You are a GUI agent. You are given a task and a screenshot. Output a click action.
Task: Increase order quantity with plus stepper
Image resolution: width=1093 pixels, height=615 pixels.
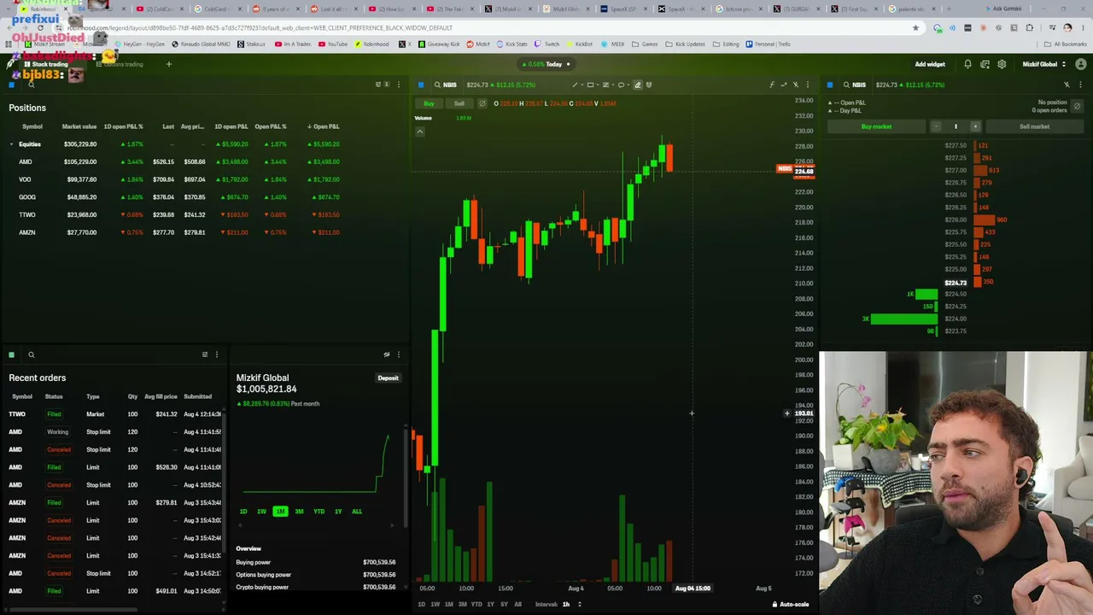coord(975,126)
